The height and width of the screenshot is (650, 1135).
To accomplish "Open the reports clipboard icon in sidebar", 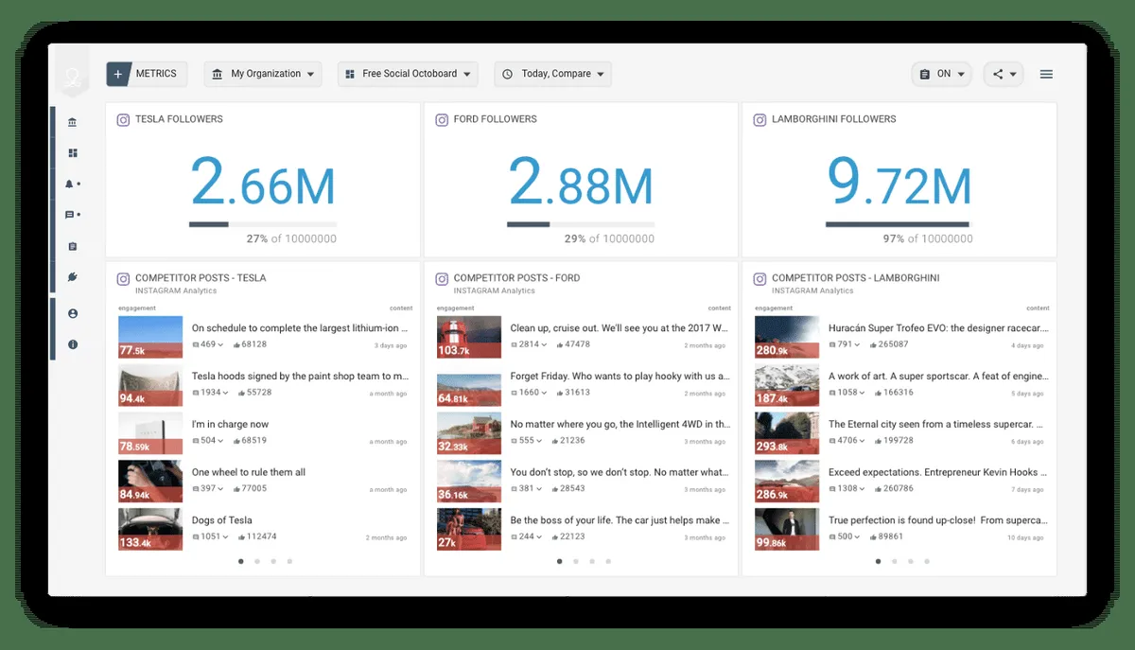I will pyautogui.click(x=73, y=246).
